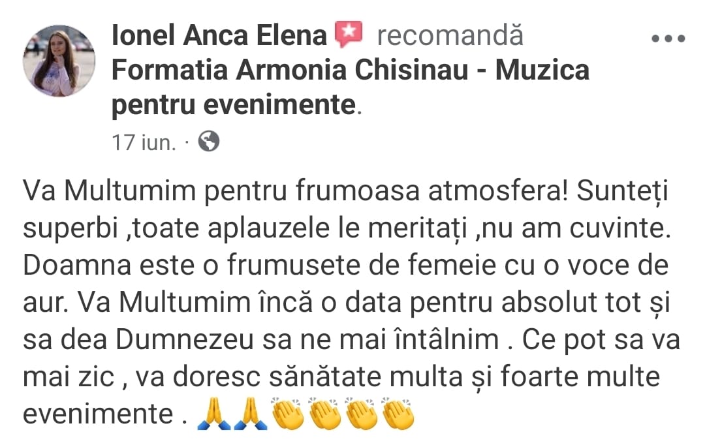The height and width of the screenshot is (445, 705).
Task: Open the three-dot post options menu
Action: click(x=668, y=39)
